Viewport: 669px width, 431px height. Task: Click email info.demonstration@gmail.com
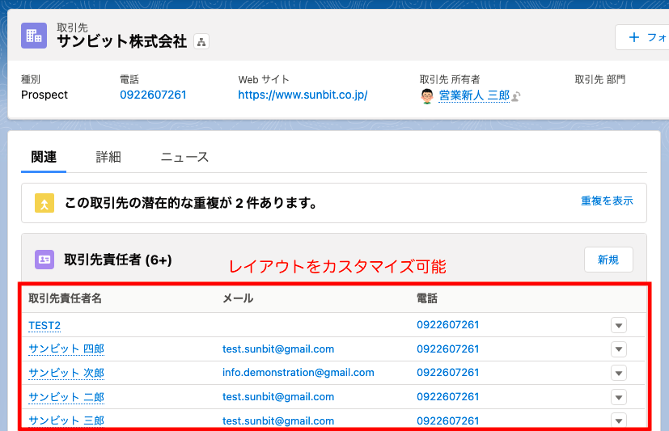coord(299,373)
